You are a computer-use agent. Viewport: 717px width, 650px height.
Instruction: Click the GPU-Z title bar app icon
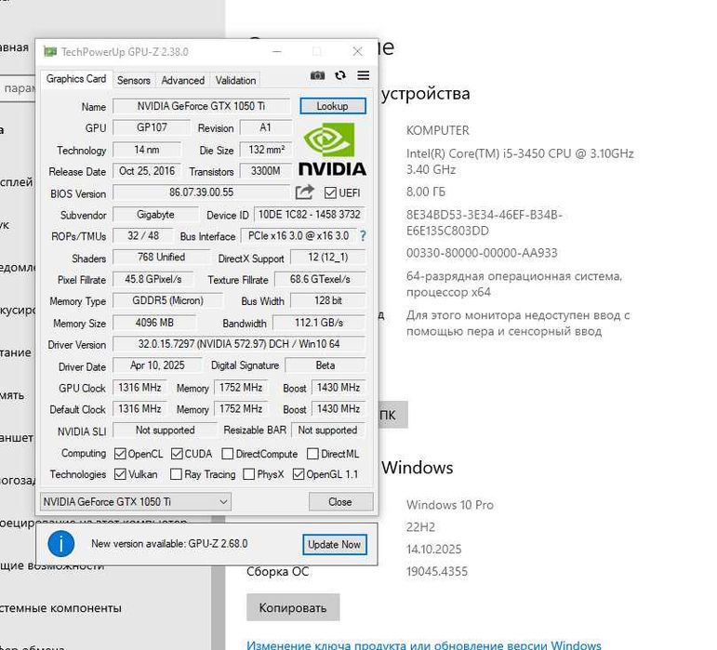(50, 52)
